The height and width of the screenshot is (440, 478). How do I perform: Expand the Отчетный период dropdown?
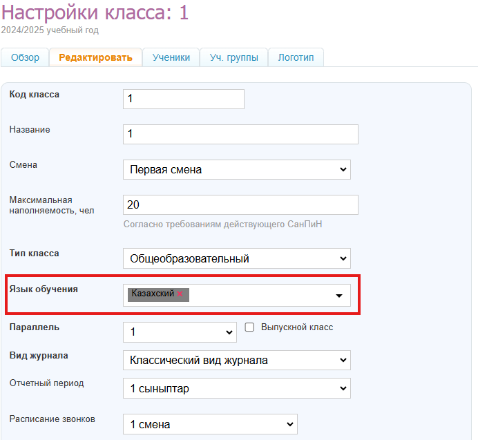point(236,388)
